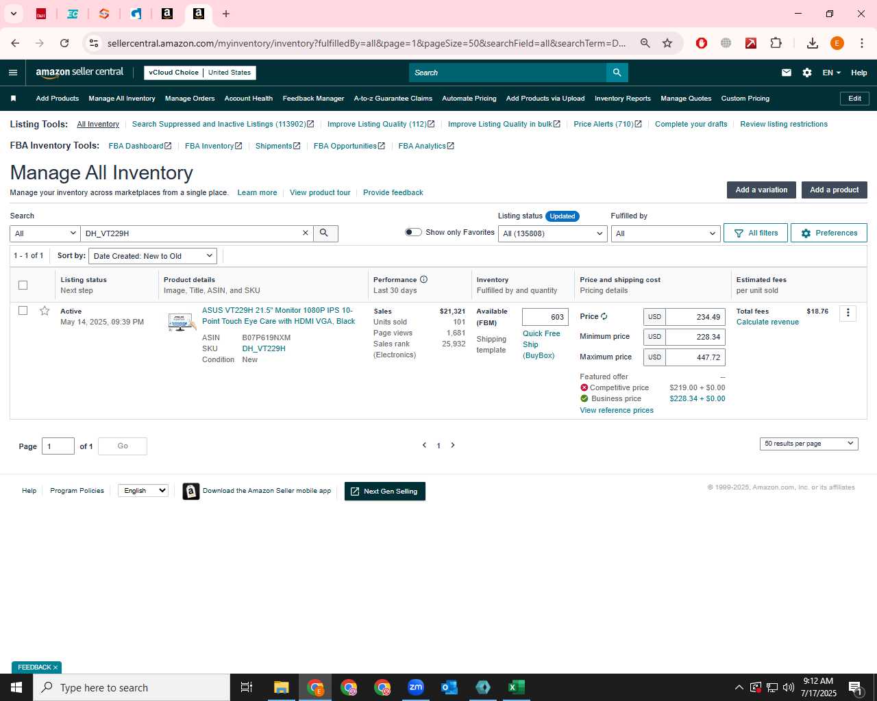Open Feedback Manager menu item
The image size is (877, 701).
pos(313,99)
